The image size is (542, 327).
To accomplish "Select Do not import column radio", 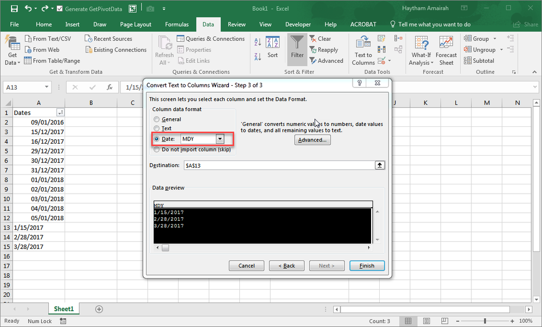I will (x=157, y=150).
